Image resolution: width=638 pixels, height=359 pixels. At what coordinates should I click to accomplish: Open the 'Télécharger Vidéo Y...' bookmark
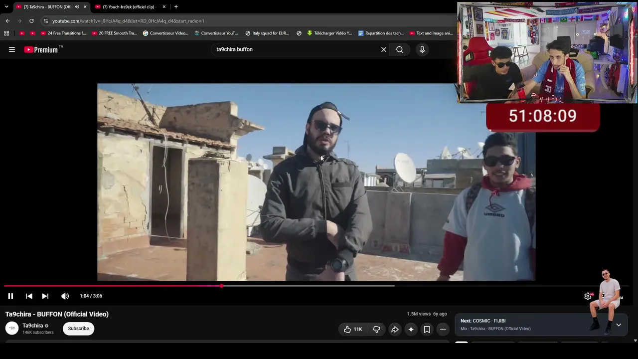coord(329,33)
